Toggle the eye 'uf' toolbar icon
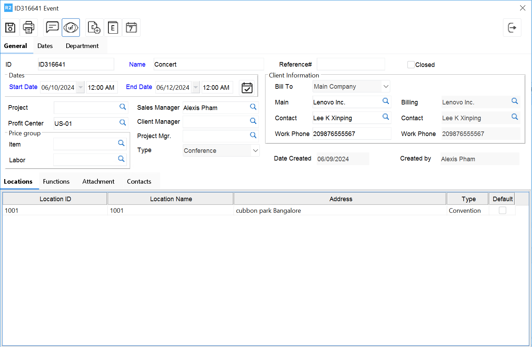Image resolution: width=532 pixels, height=347 pixels. click(x=71, y=27)
